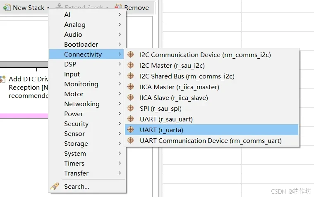
Task: Open the Input menu category
Action: coord(86,74)
